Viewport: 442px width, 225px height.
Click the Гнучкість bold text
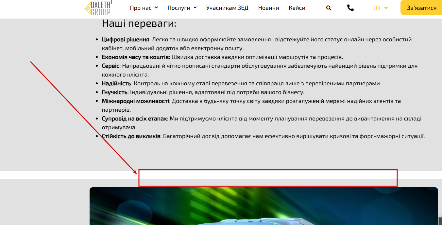click(x=114, y=92)
